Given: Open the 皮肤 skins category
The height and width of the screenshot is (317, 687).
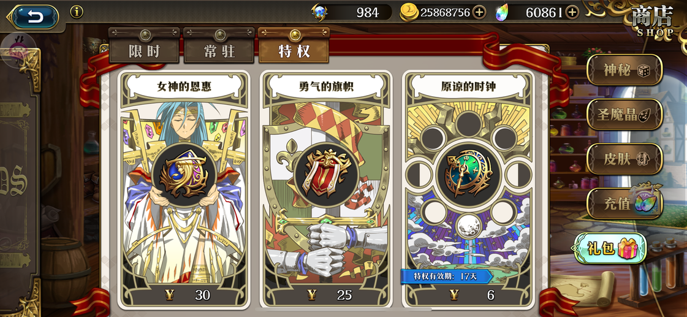Looking at the screenshot, I should coord(624,159).
